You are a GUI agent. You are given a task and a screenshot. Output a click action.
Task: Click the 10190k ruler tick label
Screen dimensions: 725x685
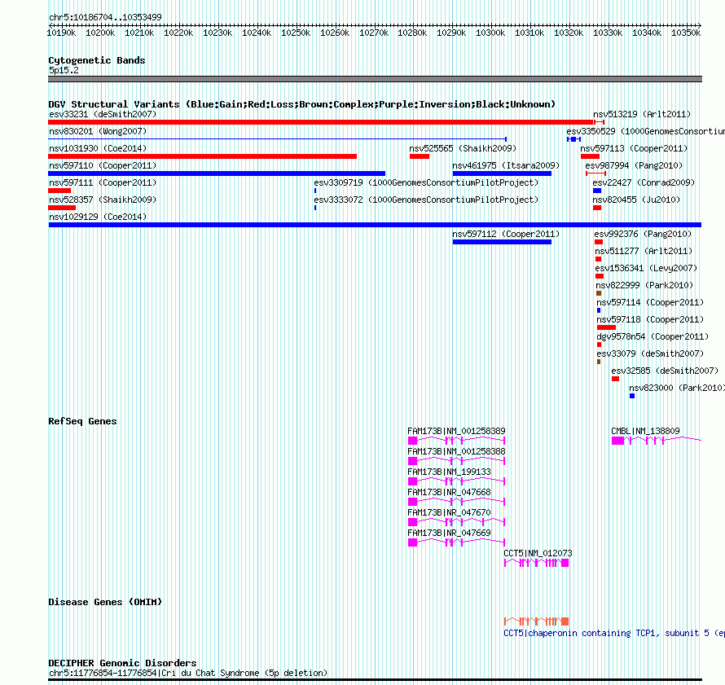click(61, 33)
